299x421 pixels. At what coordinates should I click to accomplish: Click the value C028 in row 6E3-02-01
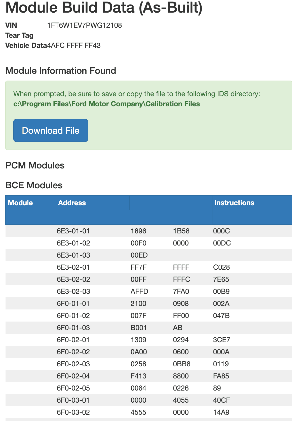click(x=221, y=267)
